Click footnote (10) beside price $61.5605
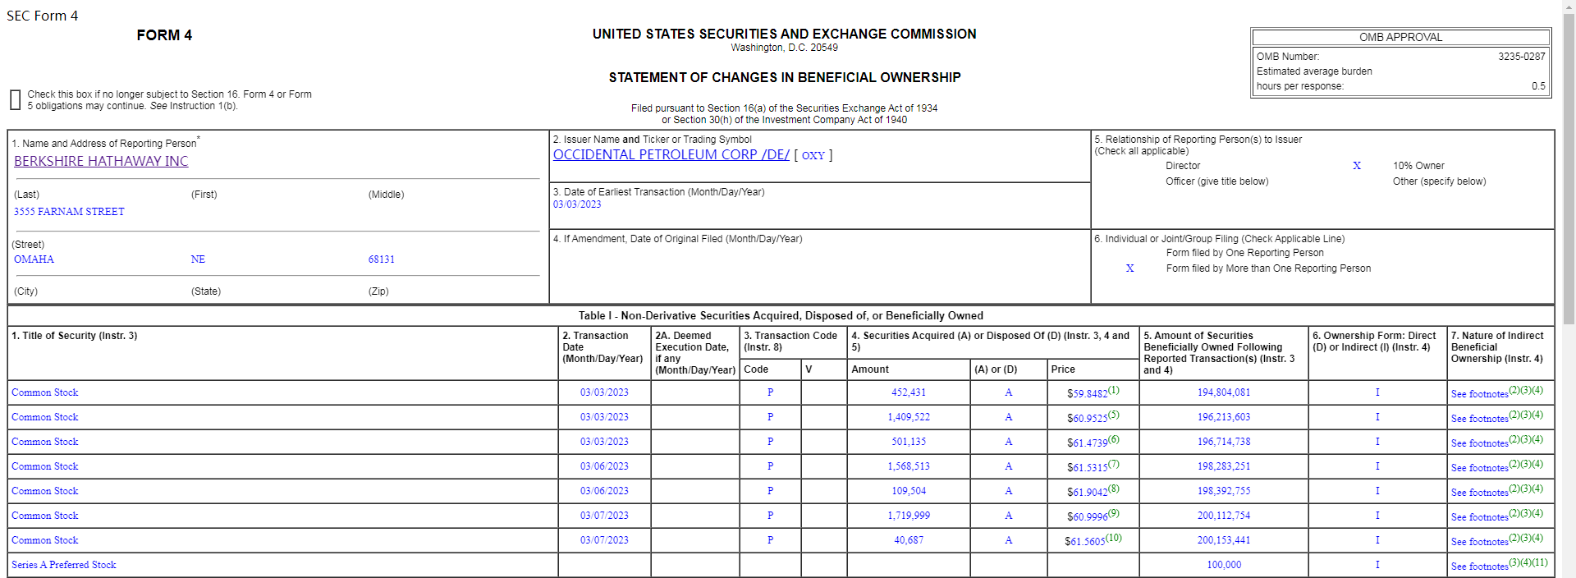The width and height of the screenshot is (1576, 578). pos(1114,538)
